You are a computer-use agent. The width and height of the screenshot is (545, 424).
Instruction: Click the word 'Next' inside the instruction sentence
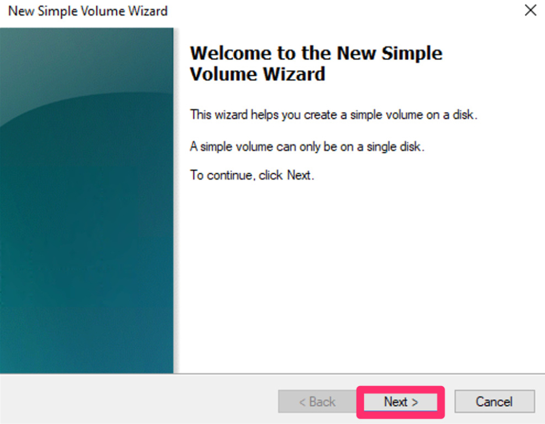[x=299, y=175]
